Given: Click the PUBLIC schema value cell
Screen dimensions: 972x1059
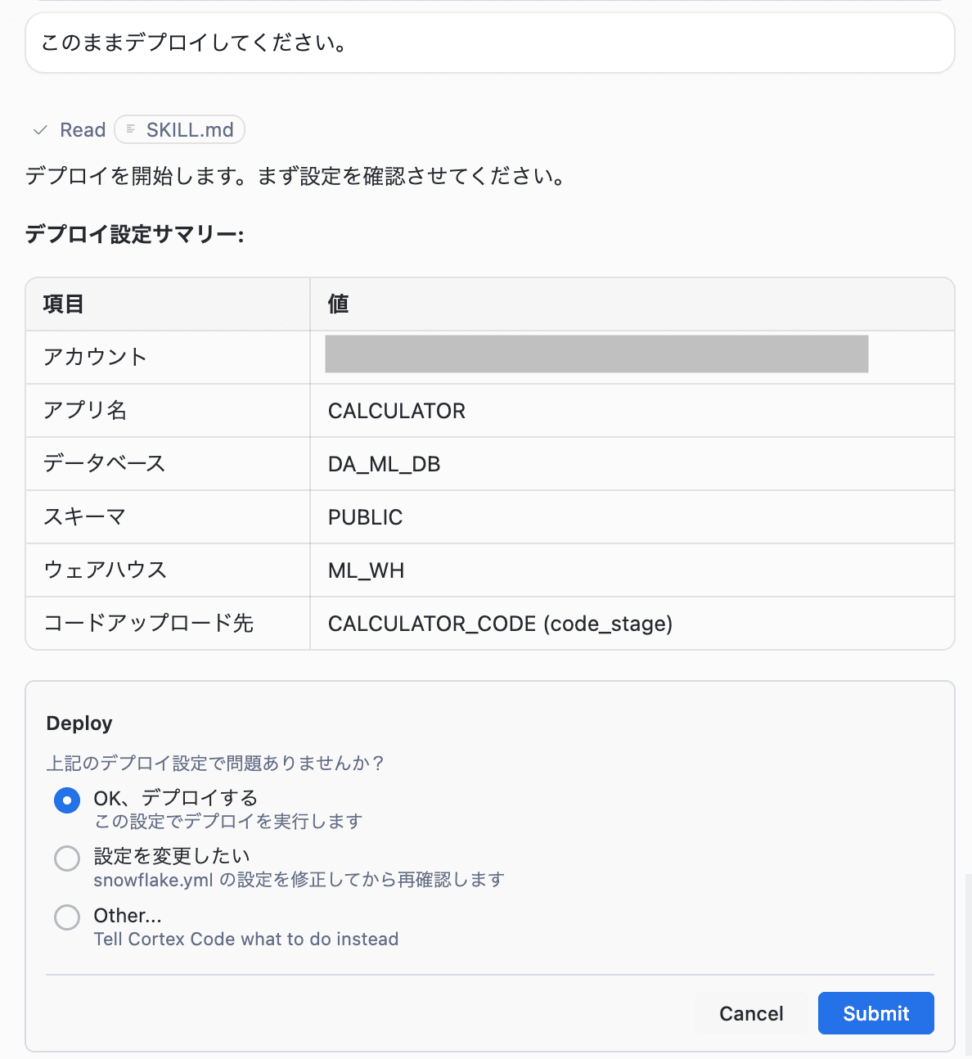Looking at the screenshot, I should click(632, 516).
